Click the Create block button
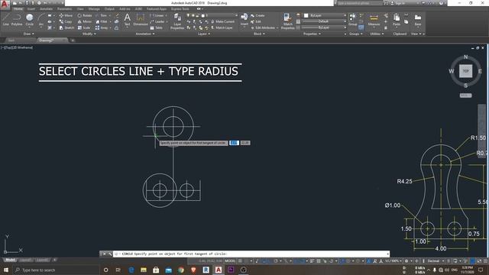The image size is (489, 275). click(257, 15)
